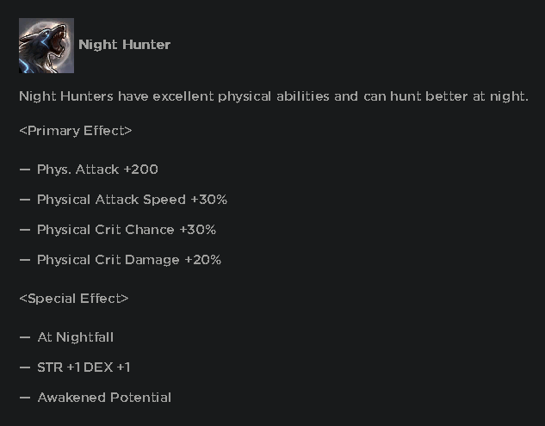The width and height of the screenshot is (545, 426).
Task: Click the dash before Physical Attack Speed
Action: 24,200
